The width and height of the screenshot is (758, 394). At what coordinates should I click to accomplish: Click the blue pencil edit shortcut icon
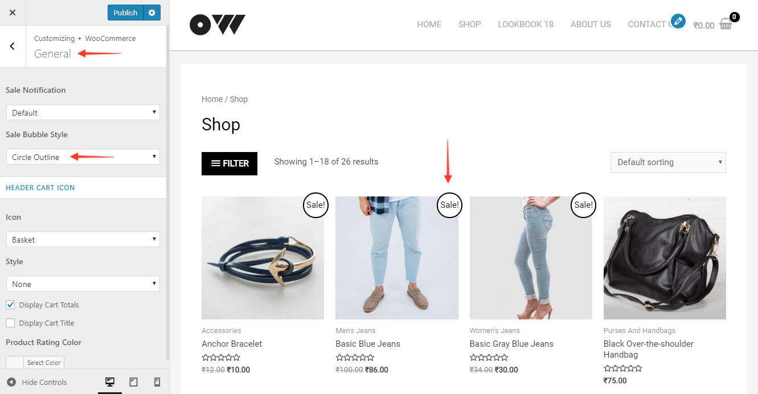point(678,22)
